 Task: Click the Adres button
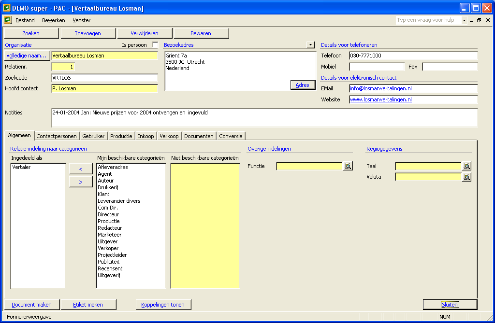pyautogui.click(x=303, y=85)
